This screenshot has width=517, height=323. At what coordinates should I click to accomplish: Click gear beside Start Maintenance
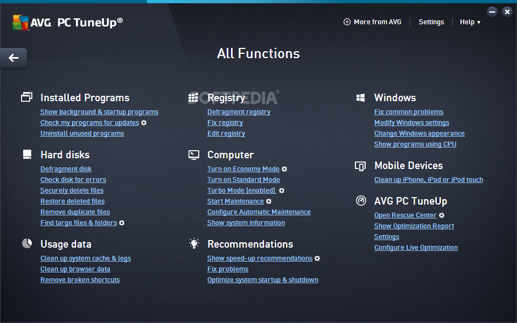pyautogui.click(x=269, y=201)
